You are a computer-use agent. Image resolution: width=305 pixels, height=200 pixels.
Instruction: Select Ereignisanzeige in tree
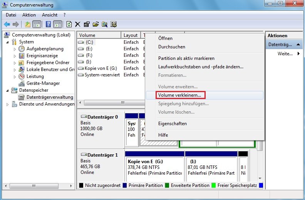(x=42, y=56)
